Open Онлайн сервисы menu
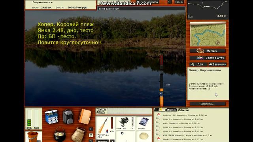The width and height of the screenshot is (253, 142). [147, 2]
